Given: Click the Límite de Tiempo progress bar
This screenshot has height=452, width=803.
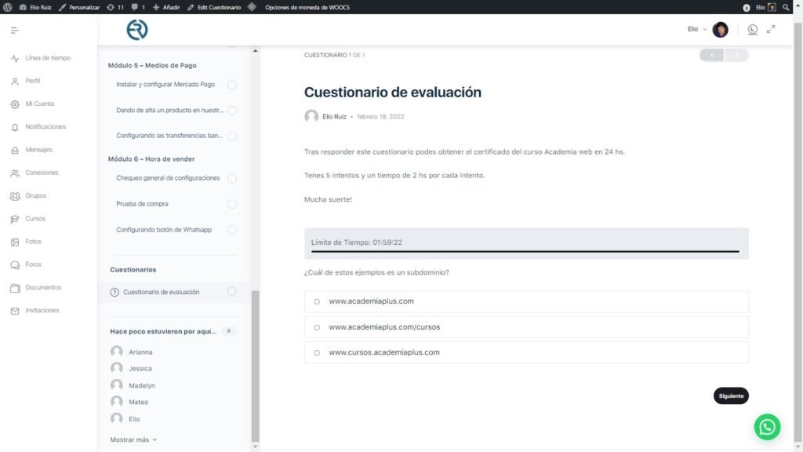Looking at the screenshot, I should pyautogui.click(x=525, y=252).
